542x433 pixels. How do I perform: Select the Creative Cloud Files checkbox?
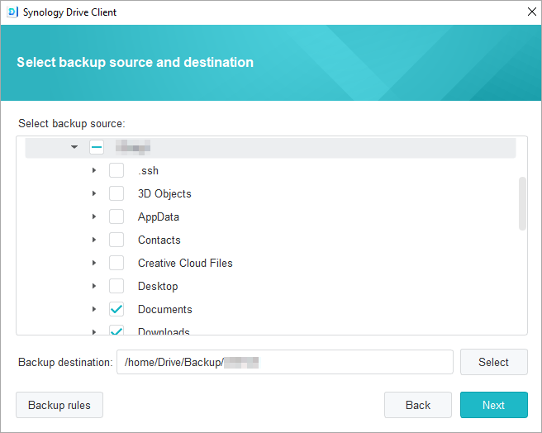(x=116, y=264)
